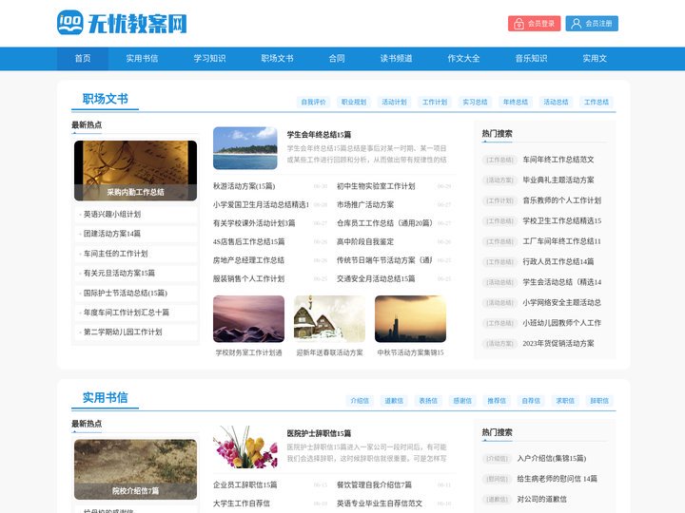Click the 自荐信 tag
Screen dimensions: 685x513
pos(531,401)
